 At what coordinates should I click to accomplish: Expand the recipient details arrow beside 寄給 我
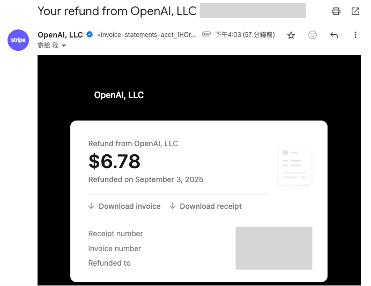pos(64,46)
